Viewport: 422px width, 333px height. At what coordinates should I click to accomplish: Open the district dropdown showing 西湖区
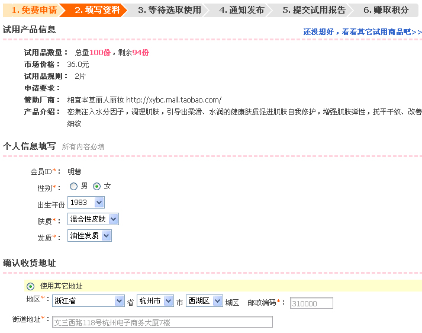[x=204, y=301]
